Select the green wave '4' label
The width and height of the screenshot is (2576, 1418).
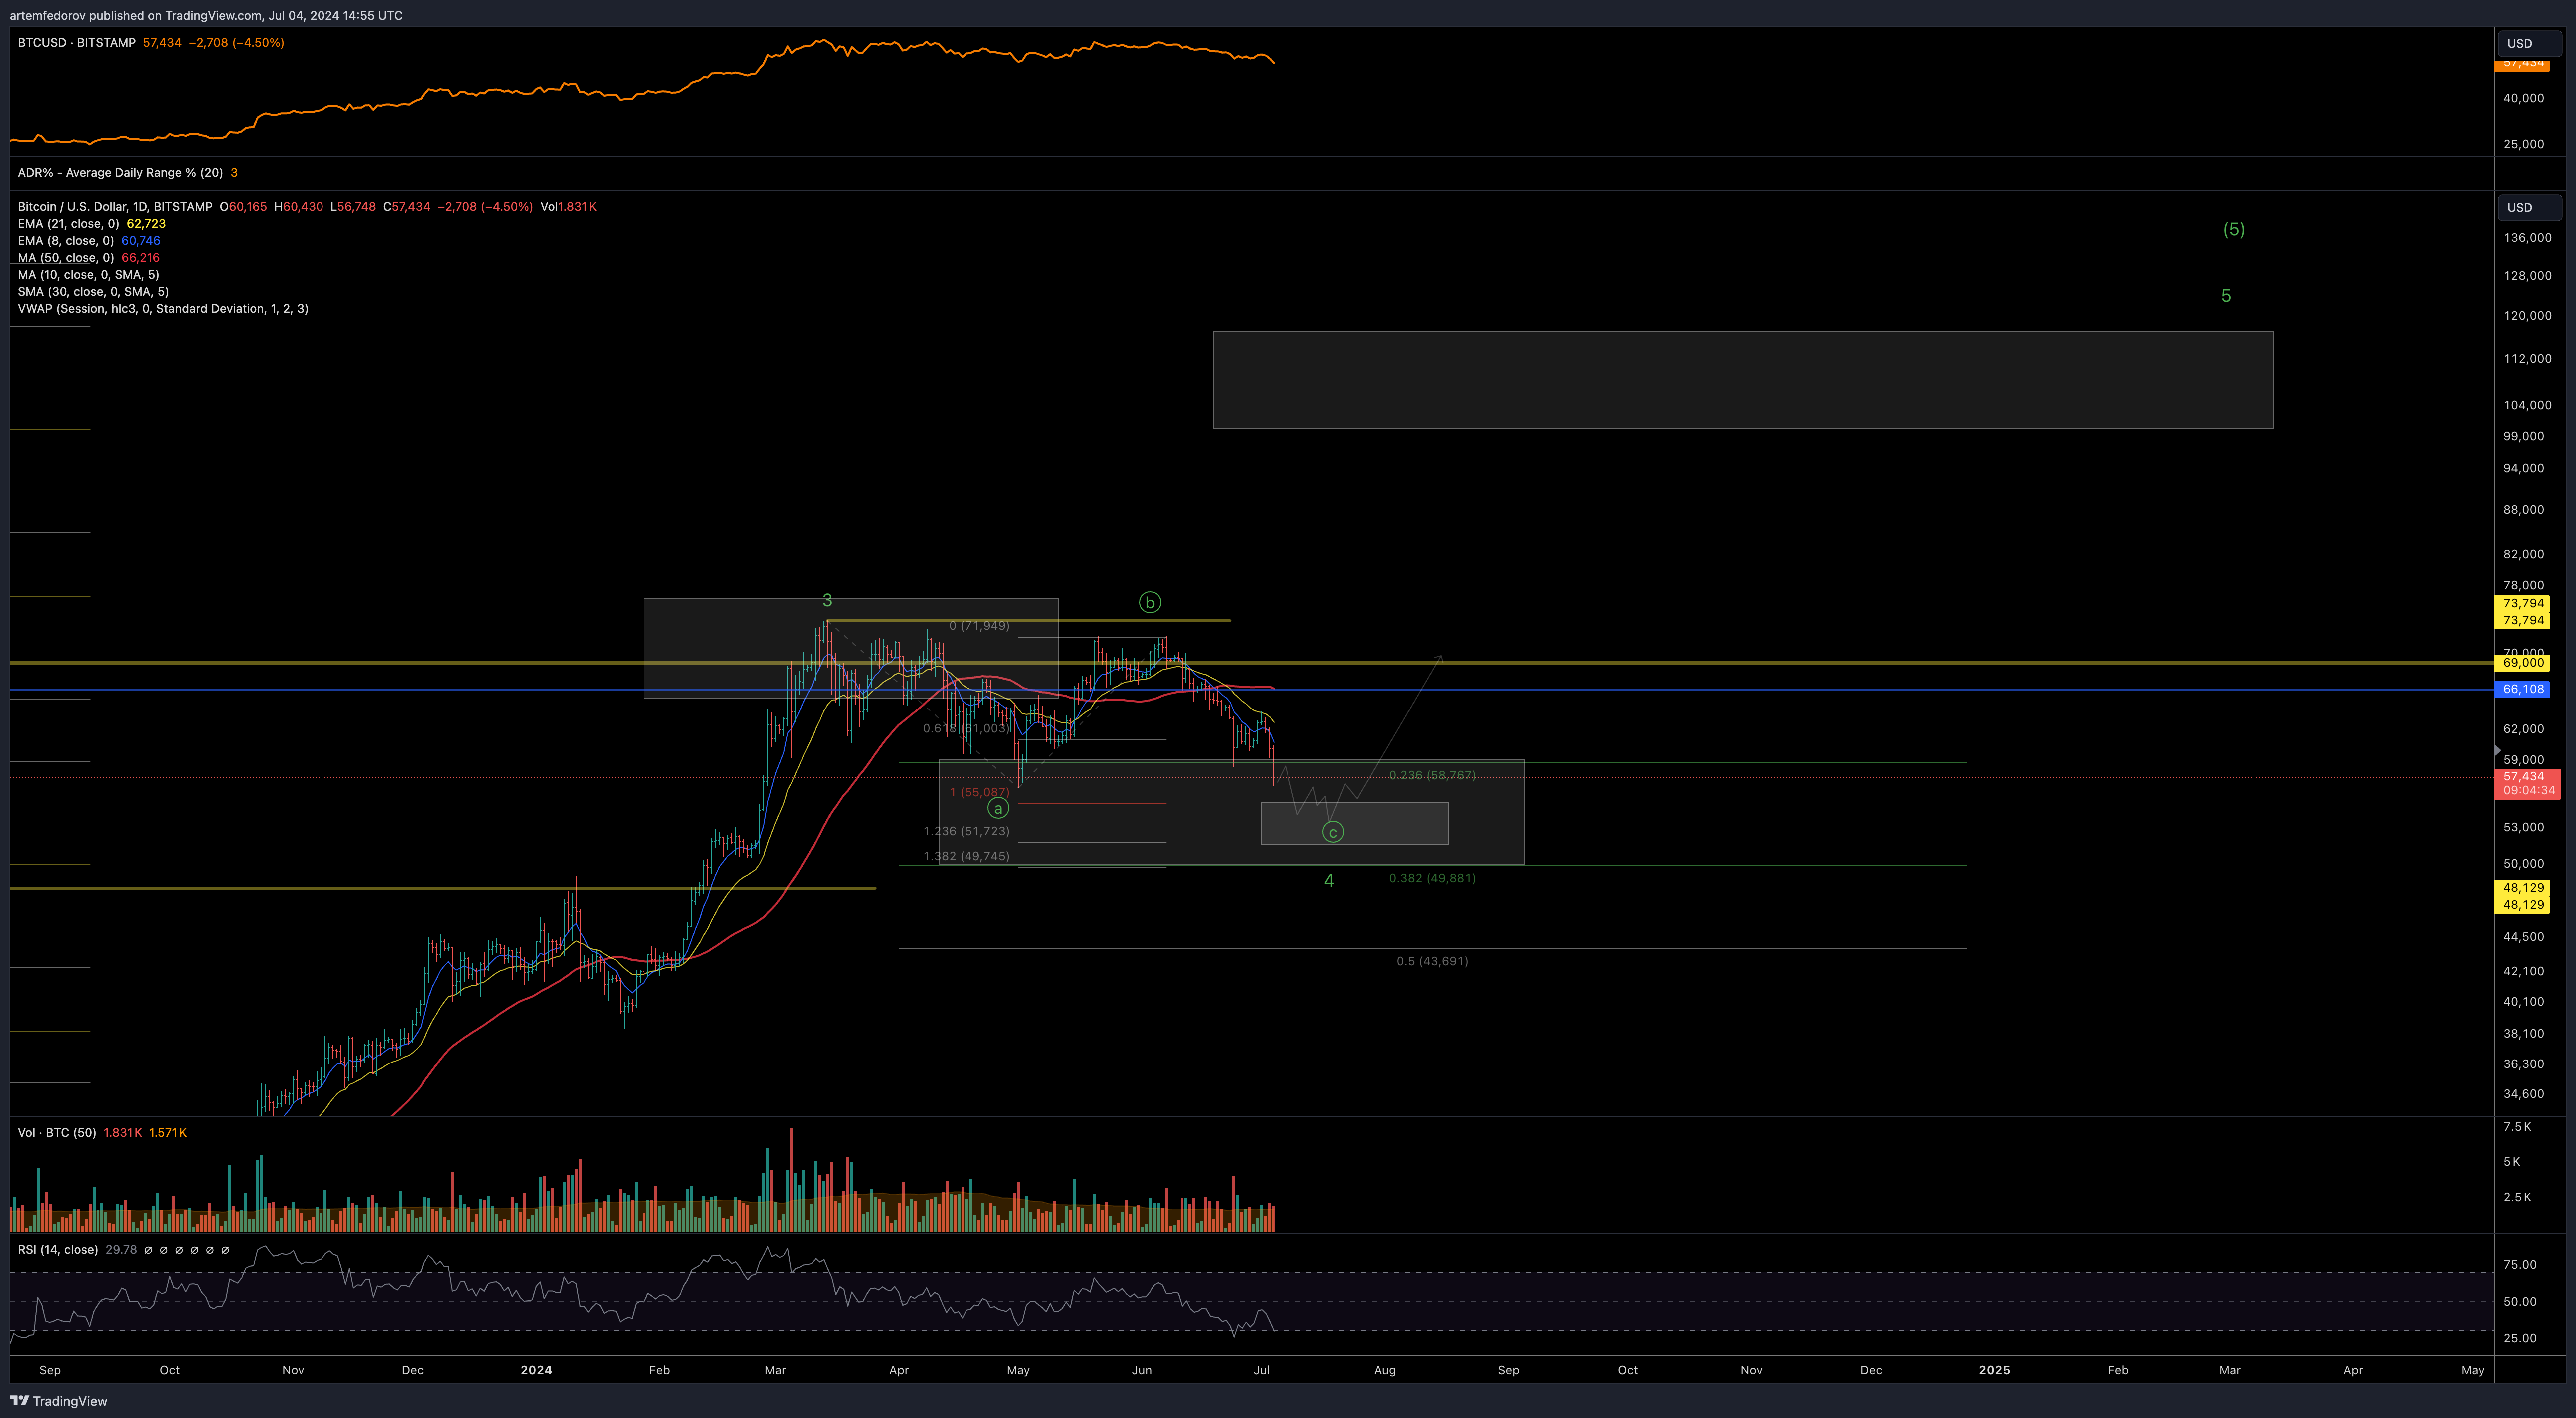pyautogui.click(x=1329, y=880)
